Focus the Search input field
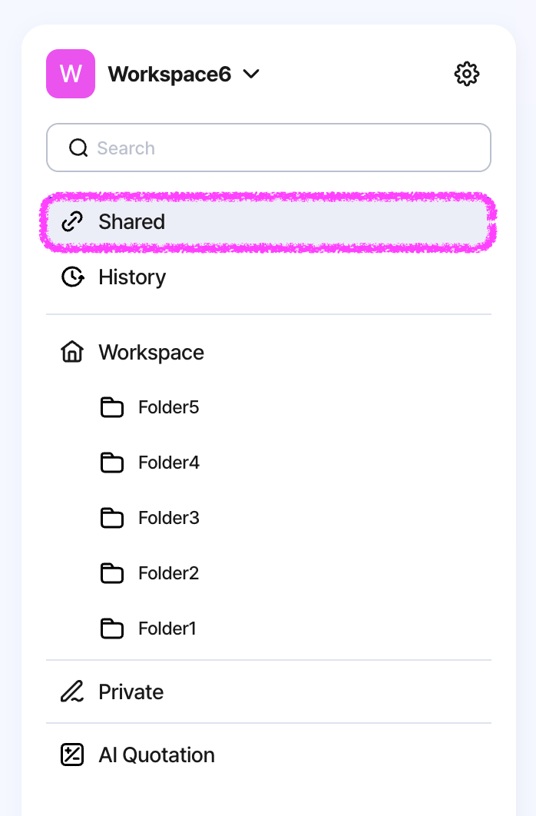The width and height of the screenshot is (536, 816). coord(269,148)
